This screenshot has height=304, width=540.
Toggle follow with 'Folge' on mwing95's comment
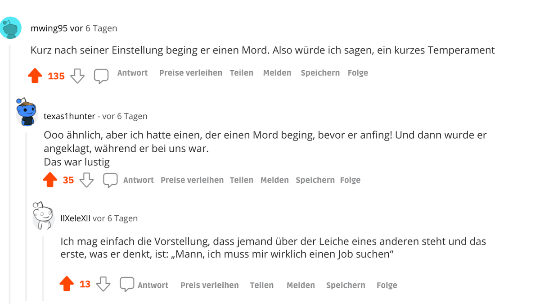tap(358, 73)
